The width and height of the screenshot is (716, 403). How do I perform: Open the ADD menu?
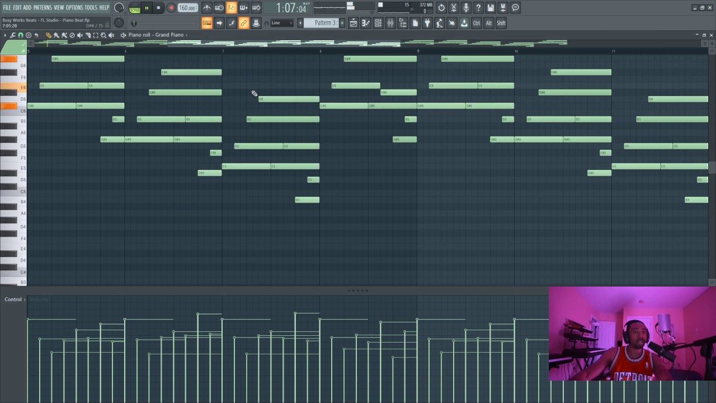pos(27,8)
